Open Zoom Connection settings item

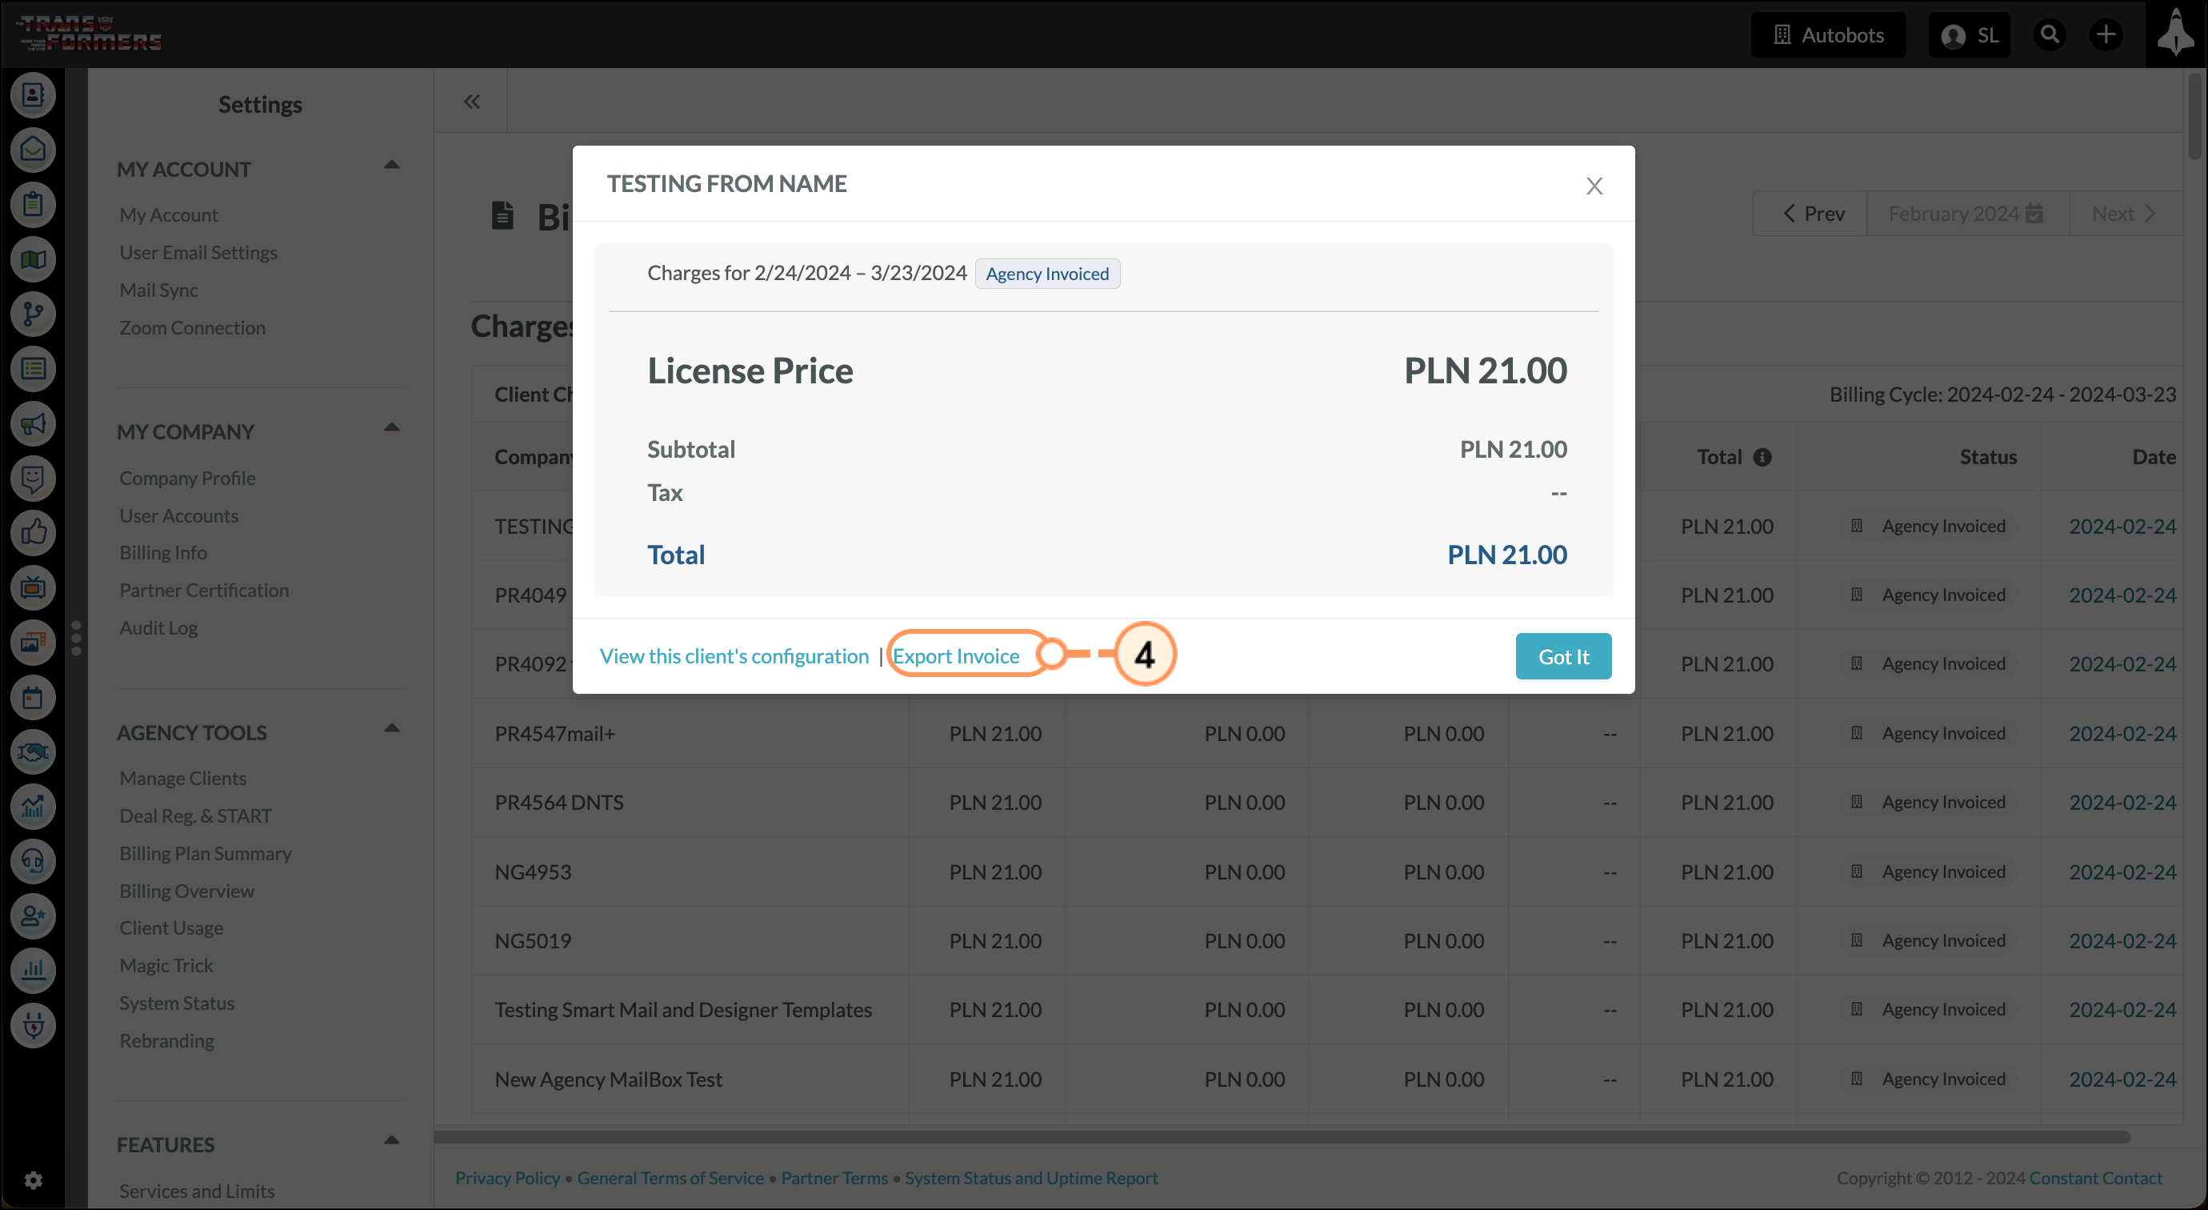pos(193,328)
